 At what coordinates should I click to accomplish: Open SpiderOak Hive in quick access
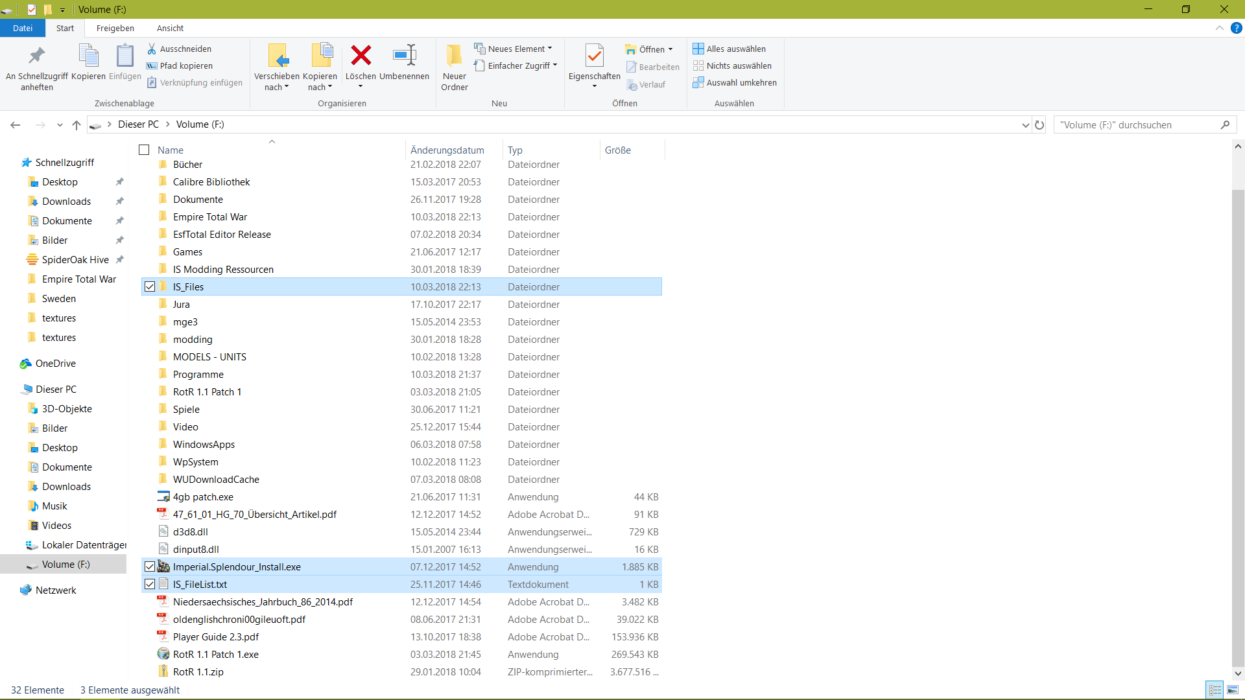75,260
